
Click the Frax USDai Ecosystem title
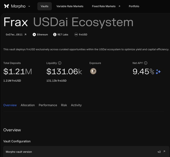68,22
